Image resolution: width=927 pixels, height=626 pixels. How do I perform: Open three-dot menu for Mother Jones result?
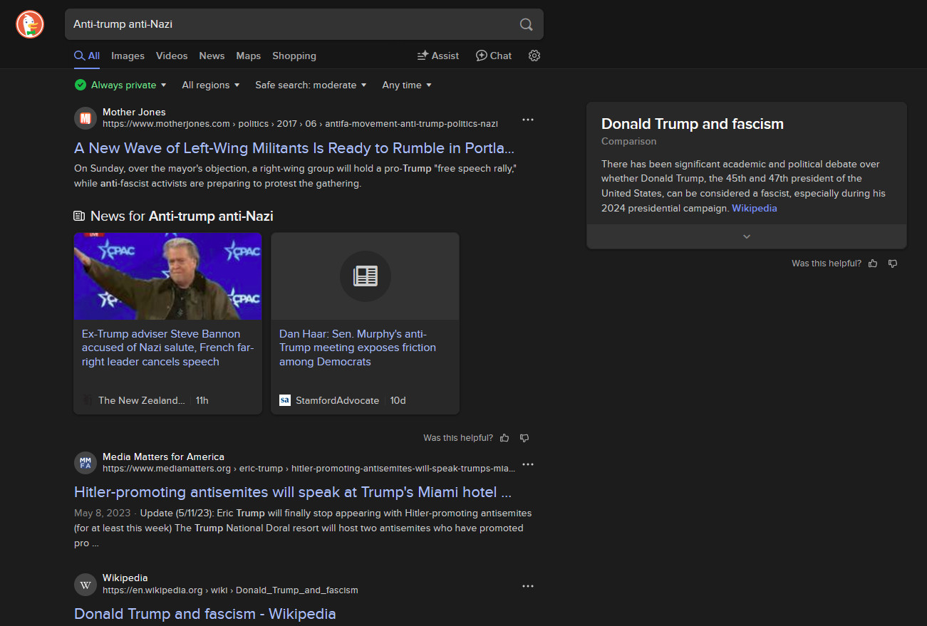pos(528,120)
